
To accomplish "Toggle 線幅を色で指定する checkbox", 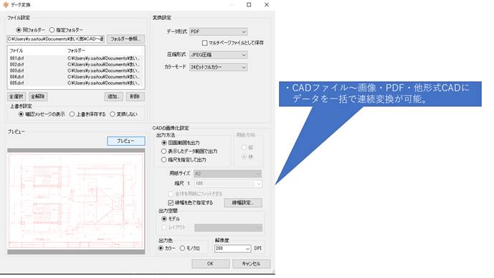I will (171, 203).
